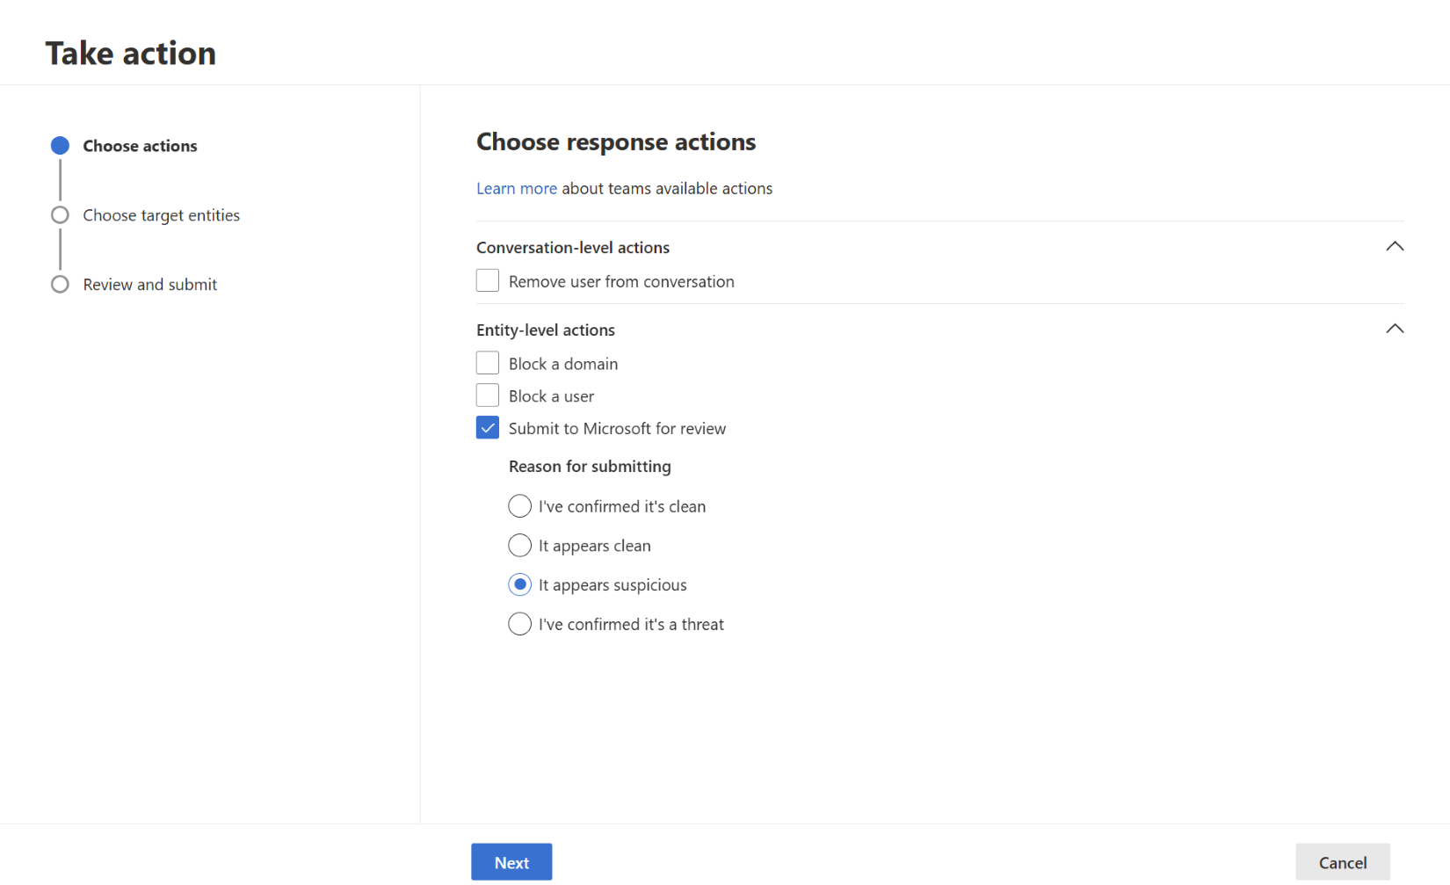Click the Entity-level actions heading
The image size is (1450, 885).
[546, 330]
